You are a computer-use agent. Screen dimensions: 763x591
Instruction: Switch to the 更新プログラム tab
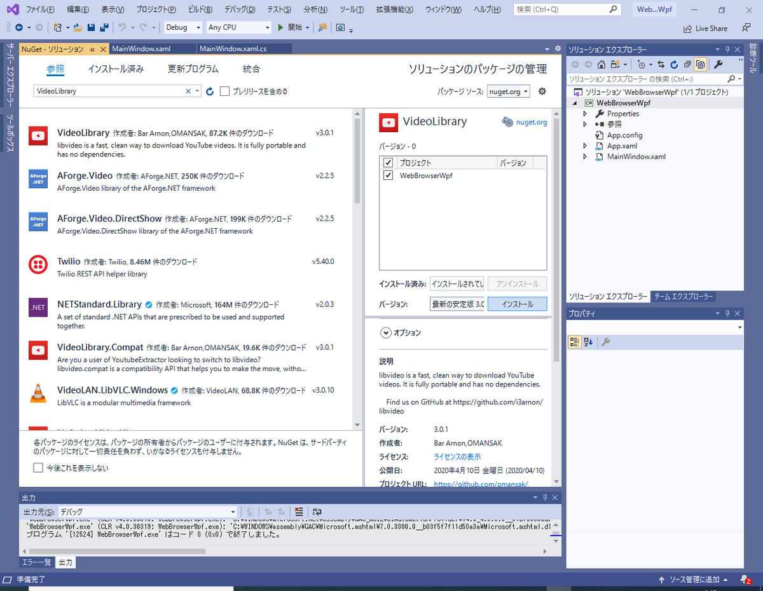[x=193, y=69]
